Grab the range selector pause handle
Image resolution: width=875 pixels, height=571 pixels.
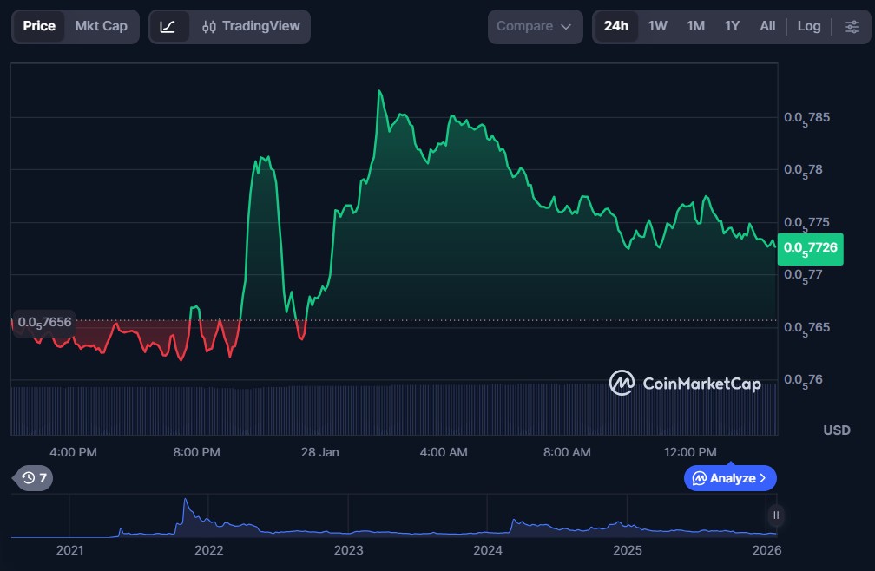pos(776,515)
